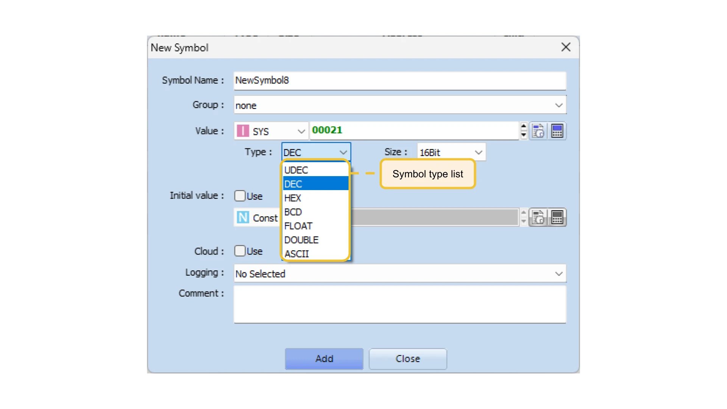Click the Symbol Name input field

(x=400, y=81)
